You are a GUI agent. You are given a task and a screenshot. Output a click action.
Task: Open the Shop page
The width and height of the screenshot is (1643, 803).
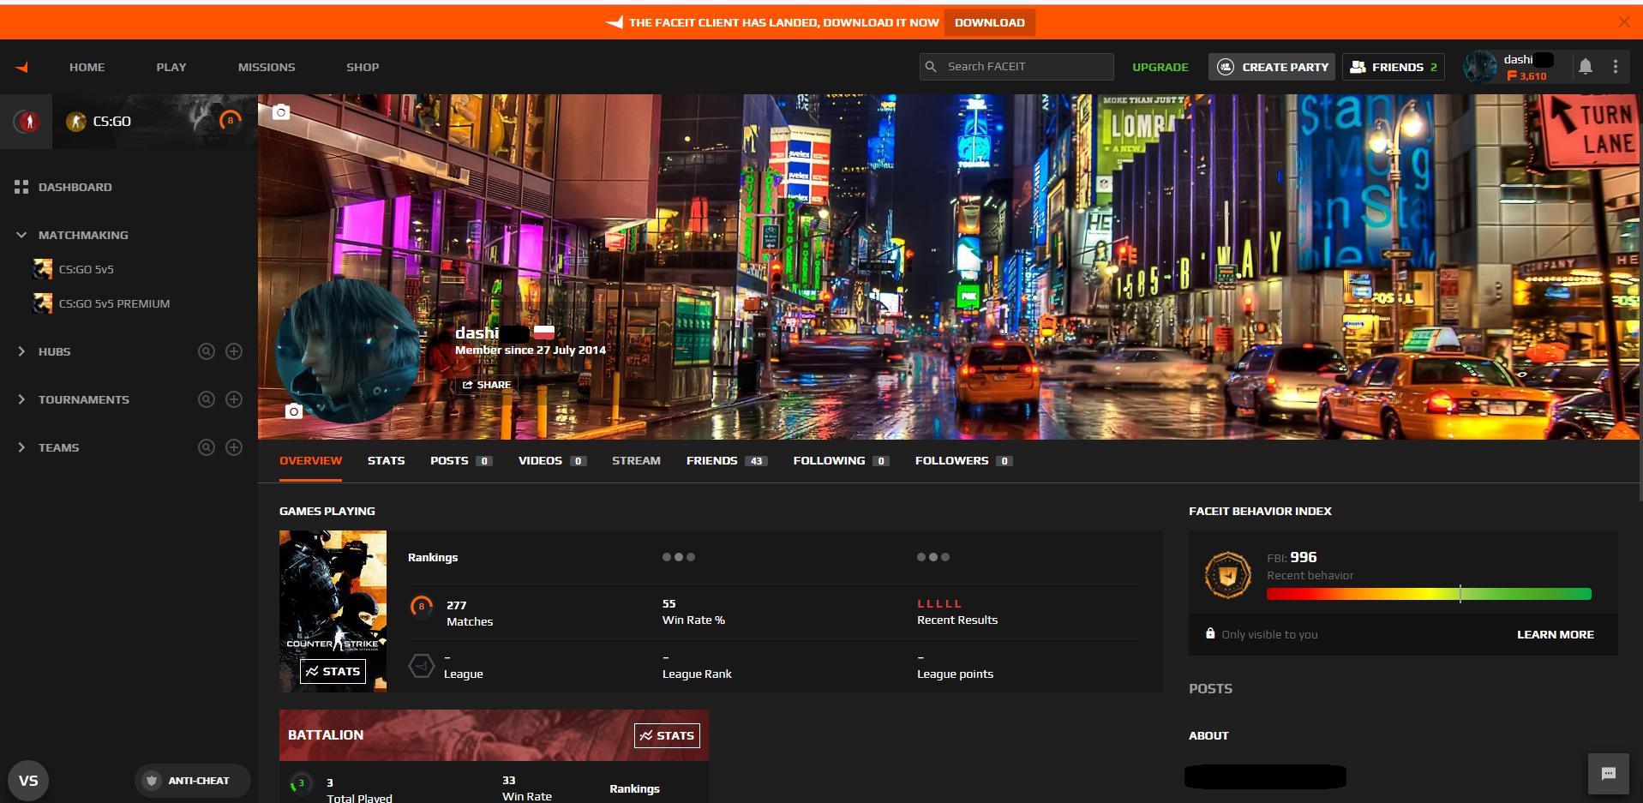pyautogui.click(x=363, y=67)
